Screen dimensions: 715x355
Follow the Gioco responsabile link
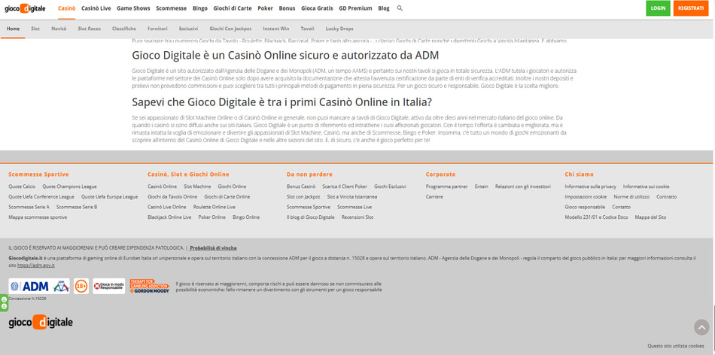point(585,207)
